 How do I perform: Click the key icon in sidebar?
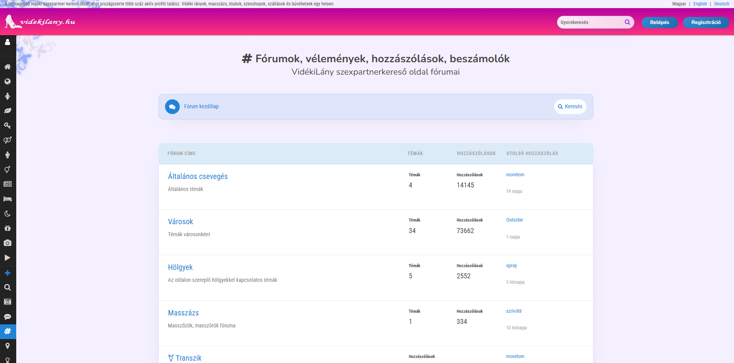[7, 125]
